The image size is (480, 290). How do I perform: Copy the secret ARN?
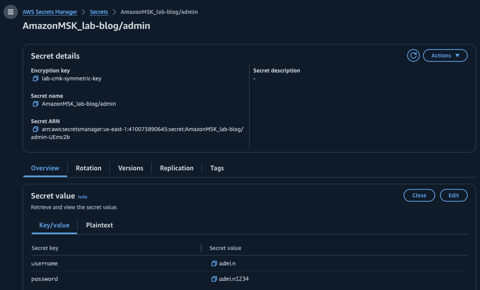pos(36,129)
